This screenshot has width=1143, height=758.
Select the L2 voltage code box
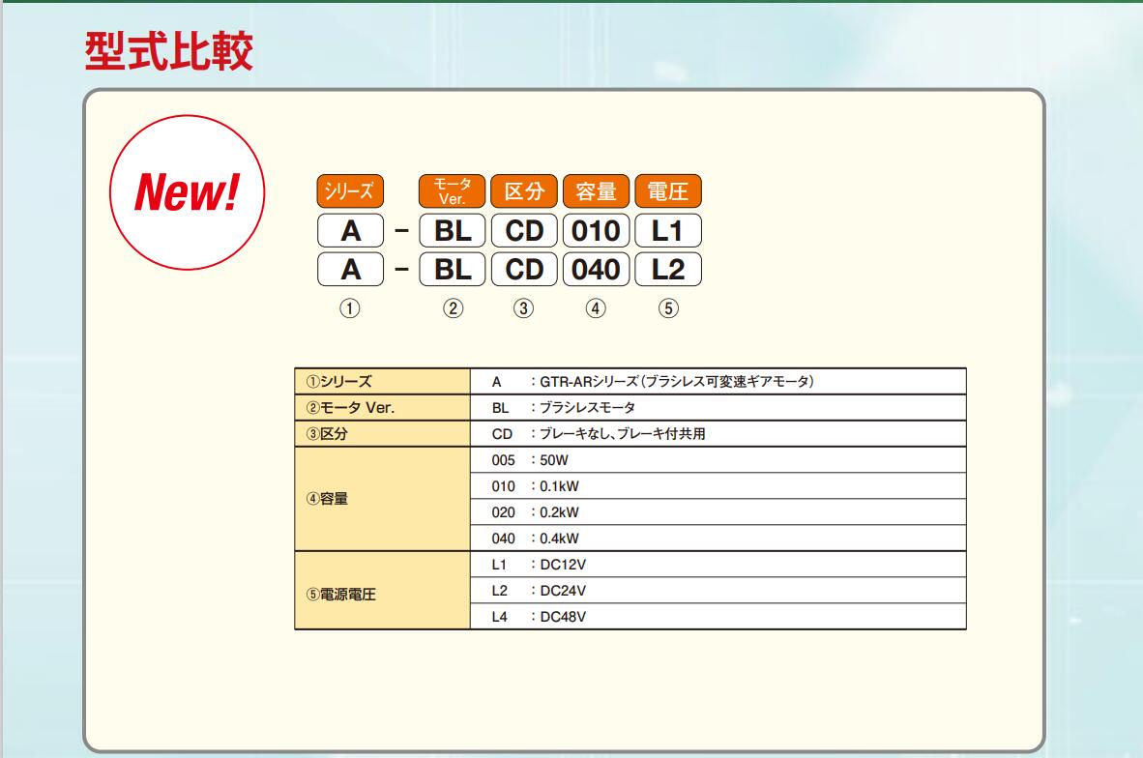[x=666, y=270]
